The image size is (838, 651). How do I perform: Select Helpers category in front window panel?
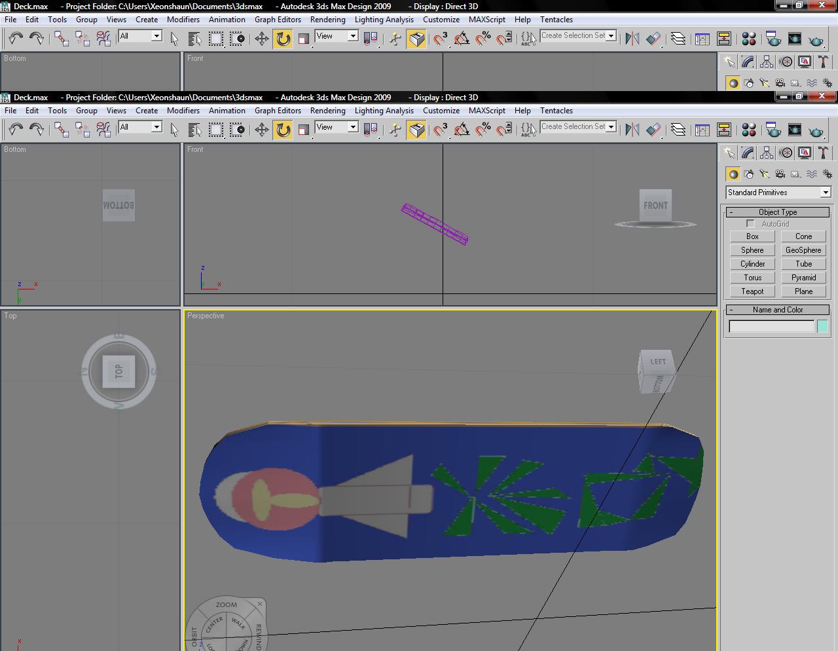click(796, 174)
